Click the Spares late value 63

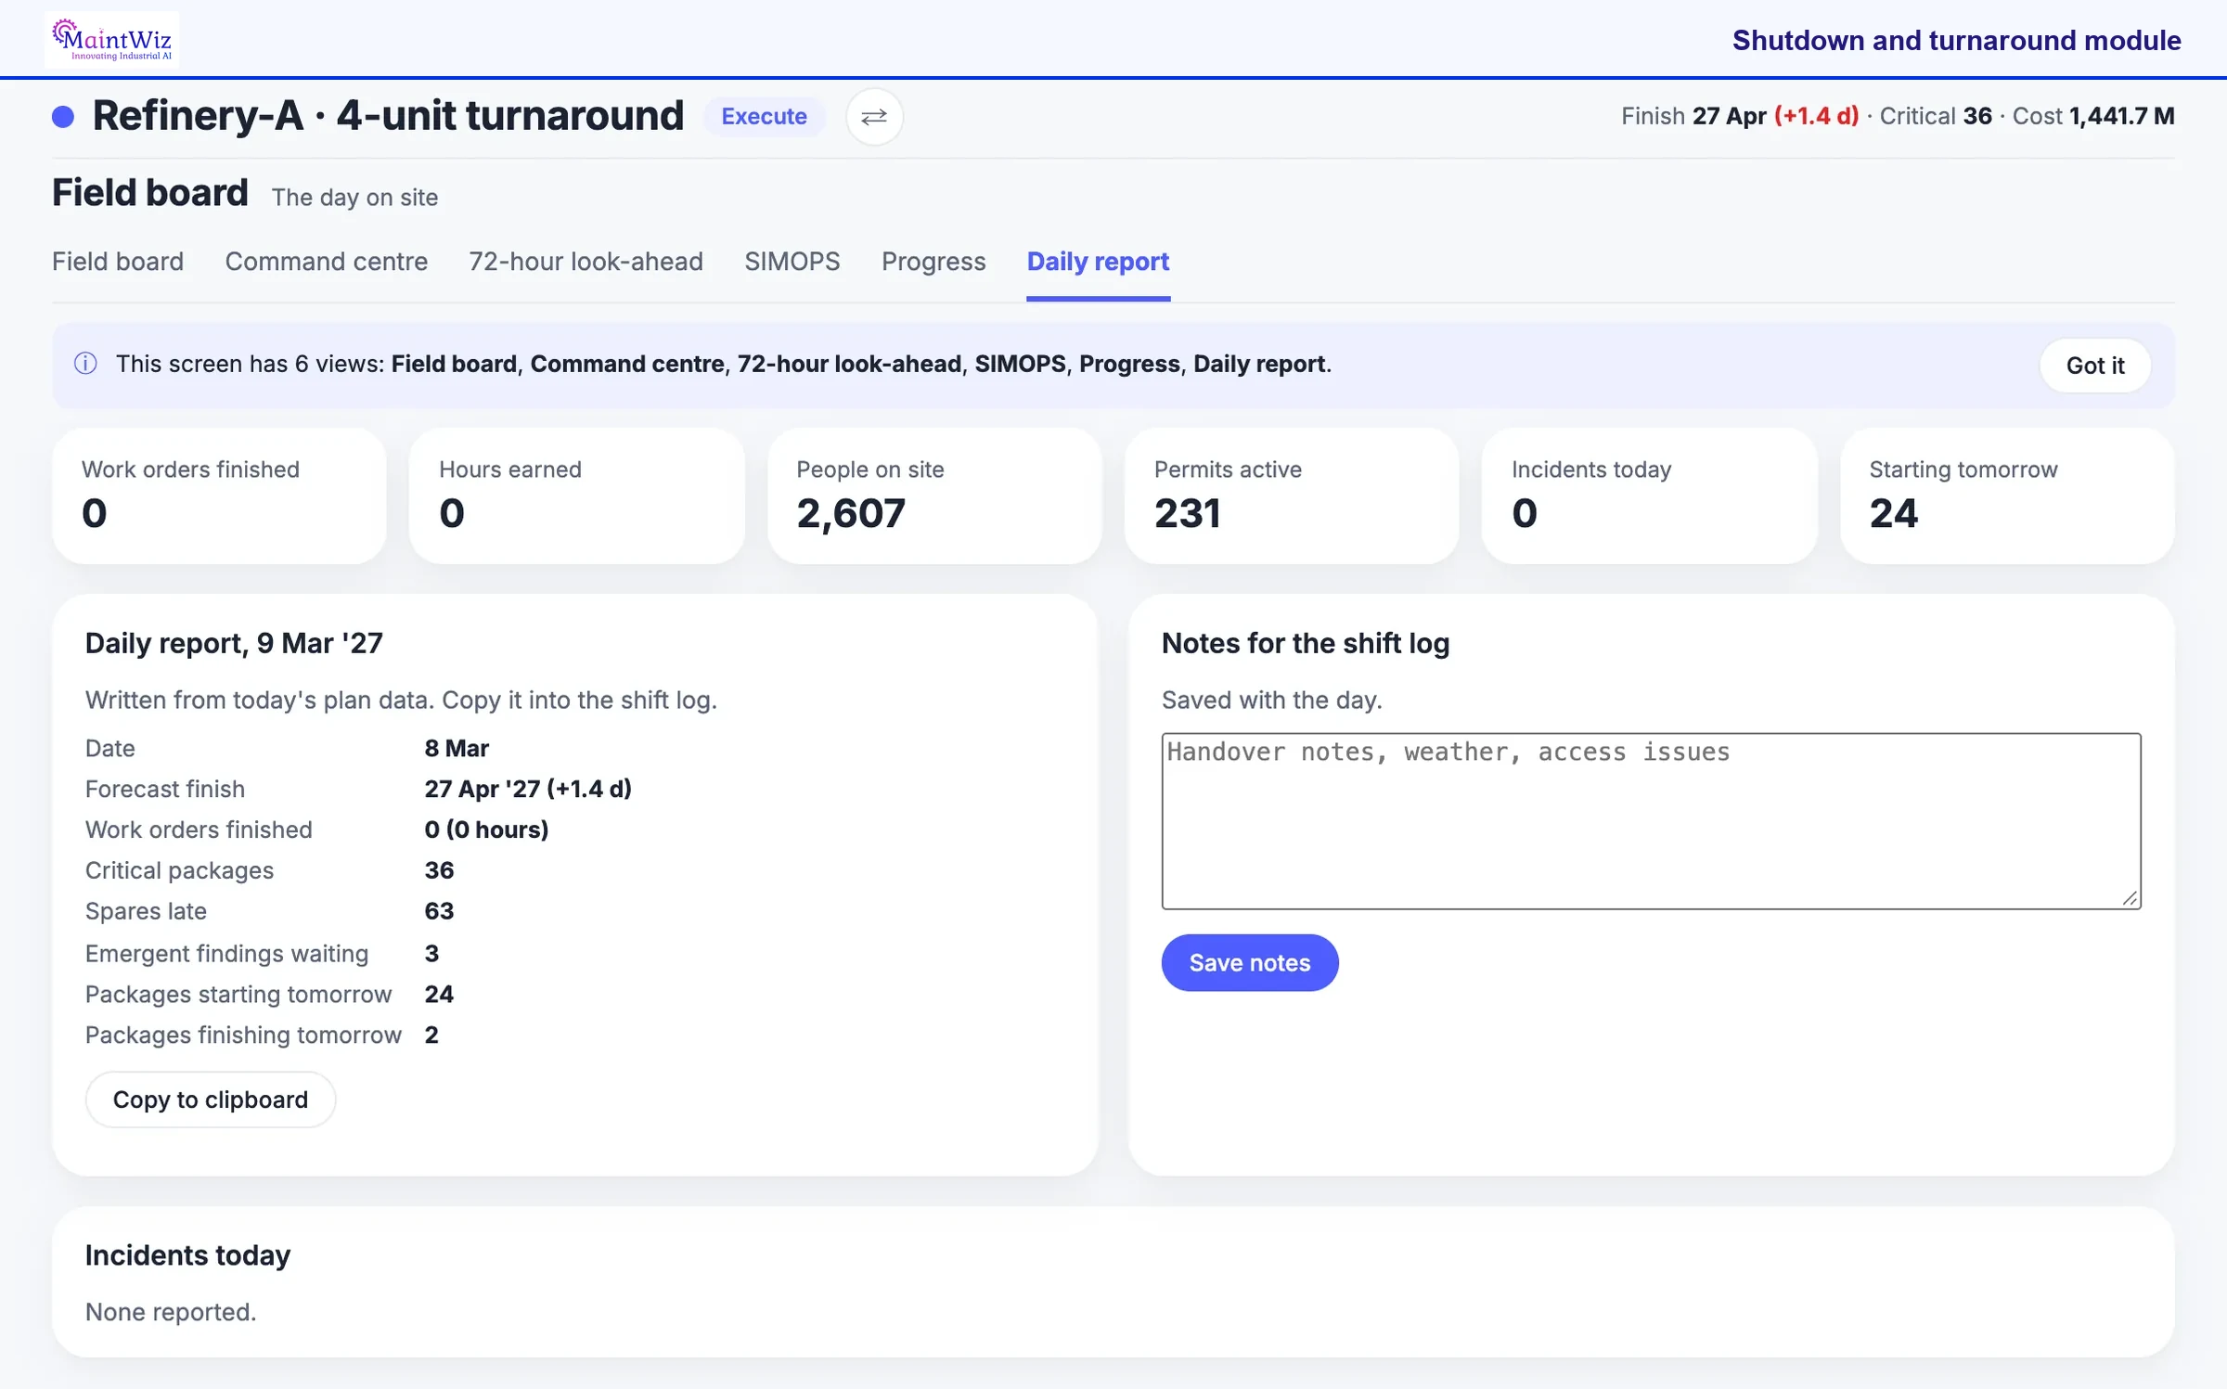tap(439, 911)
